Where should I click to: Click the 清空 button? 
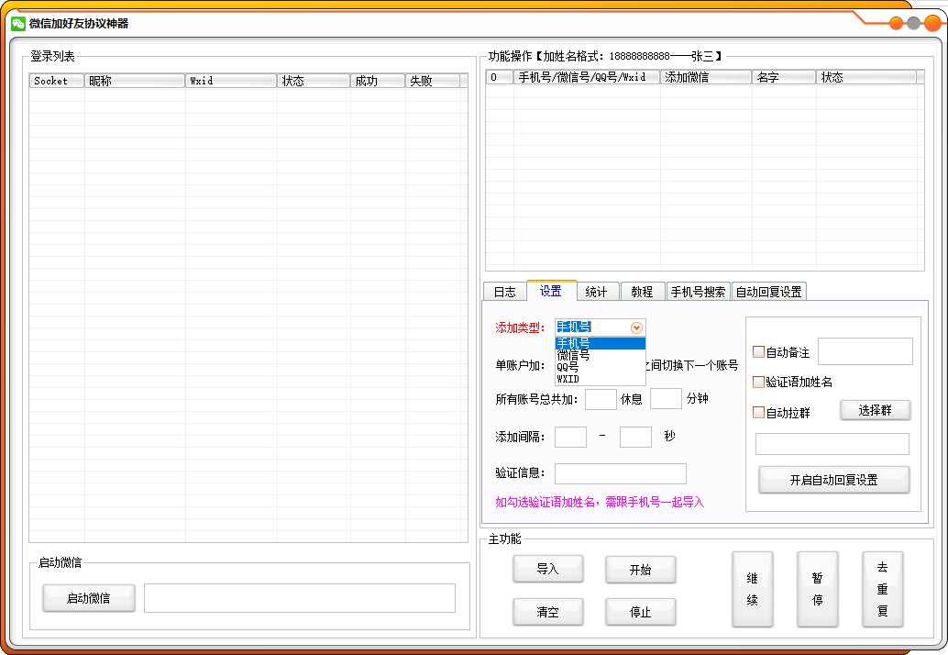pos(547,612)
